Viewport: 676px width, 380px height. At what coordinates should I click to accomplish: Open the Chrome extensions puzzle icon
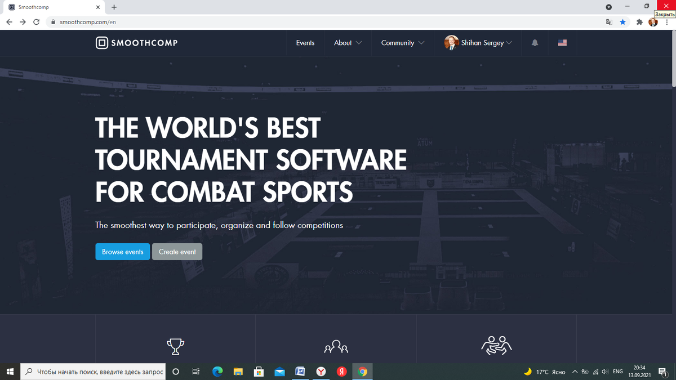(639, 22)
